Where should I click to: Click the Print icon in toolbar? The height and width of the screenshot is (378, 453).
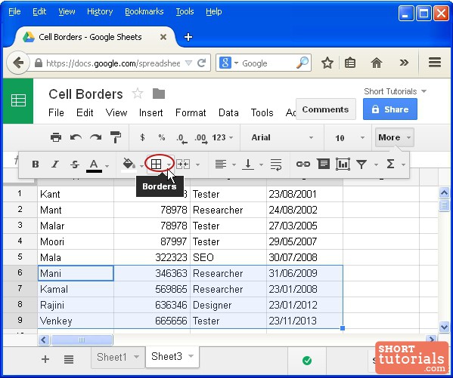pos(56,137)
